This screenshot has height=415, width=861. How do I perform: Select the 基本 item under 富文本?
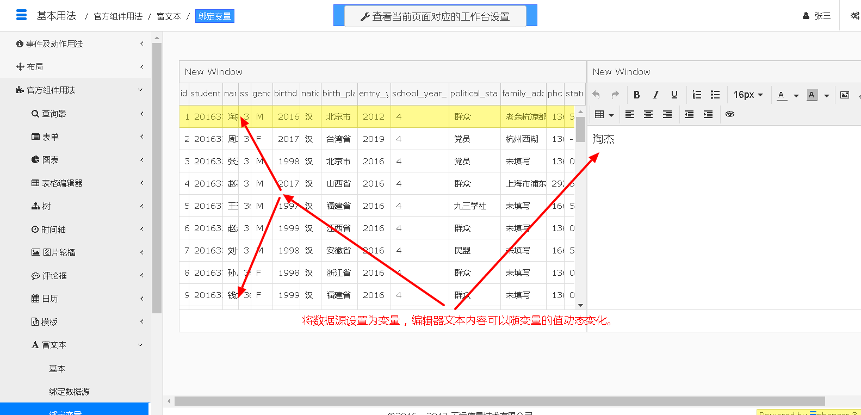coord(57,369)
